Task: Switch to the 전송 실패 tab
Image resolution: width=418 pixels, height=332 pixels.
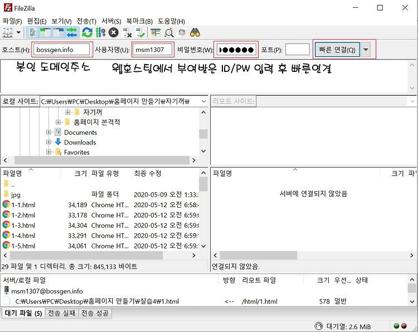Action: tap(61, 313)
